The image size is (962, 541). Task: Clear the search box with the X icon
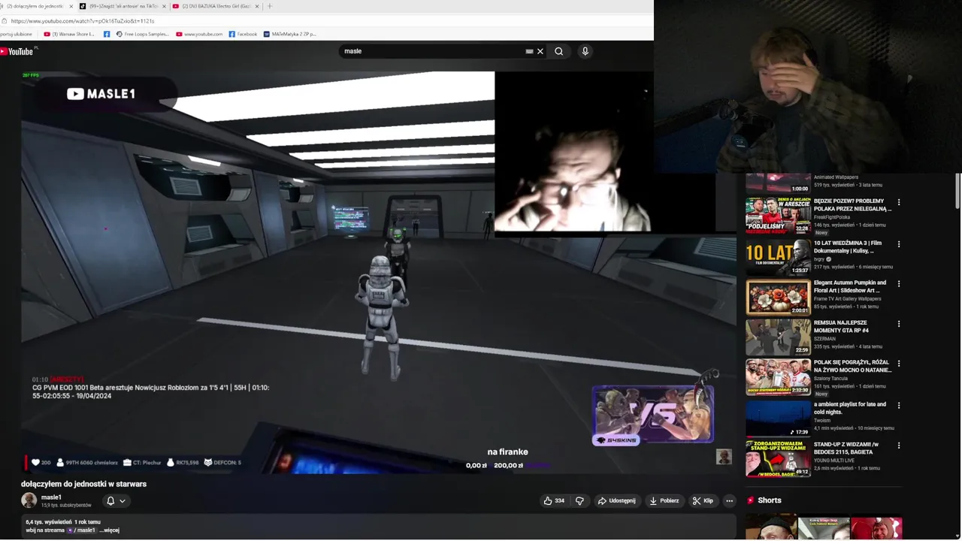[540, 51]
